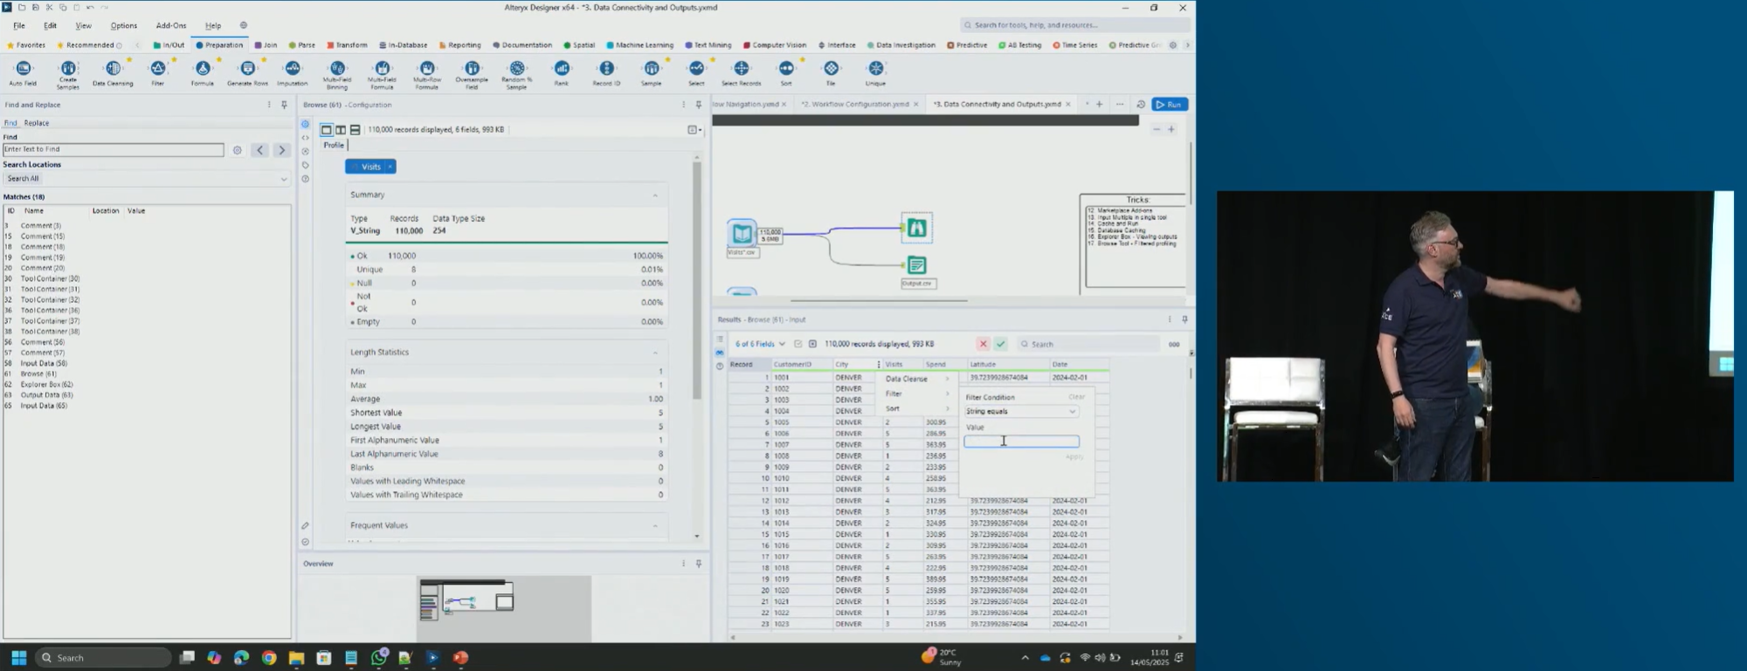Select the Formula tool
Image resolution: width=1747 pixels, height=671 pixels.
coord(203,72)
